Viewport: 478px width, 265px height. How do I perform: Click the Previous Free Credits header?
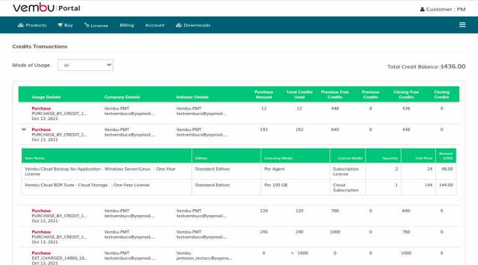[x=334, y=94]
